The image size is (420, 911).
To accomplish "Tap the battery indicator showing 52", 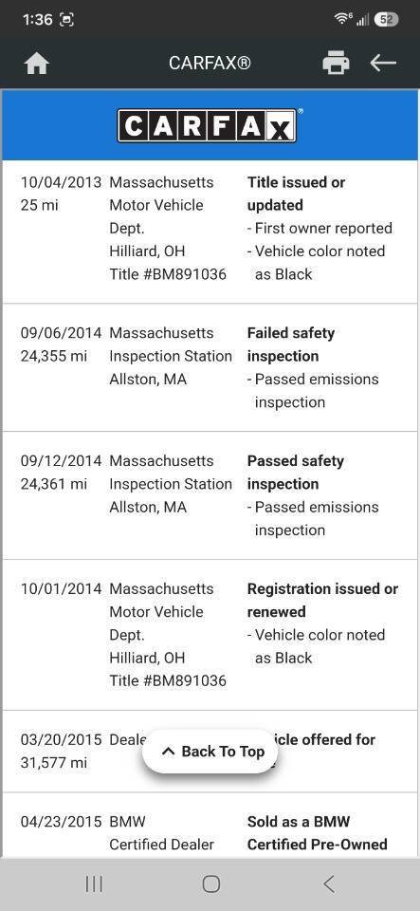I will coord(387,19).
